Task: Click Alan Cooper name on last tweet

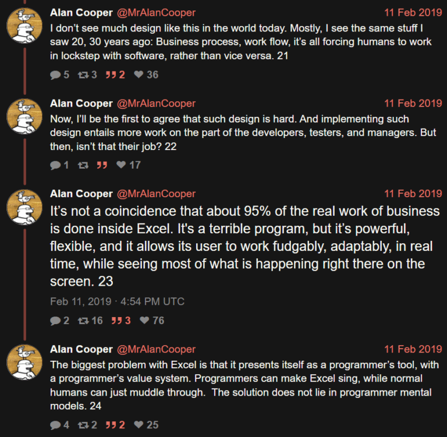Action: [x=81, y=349]
